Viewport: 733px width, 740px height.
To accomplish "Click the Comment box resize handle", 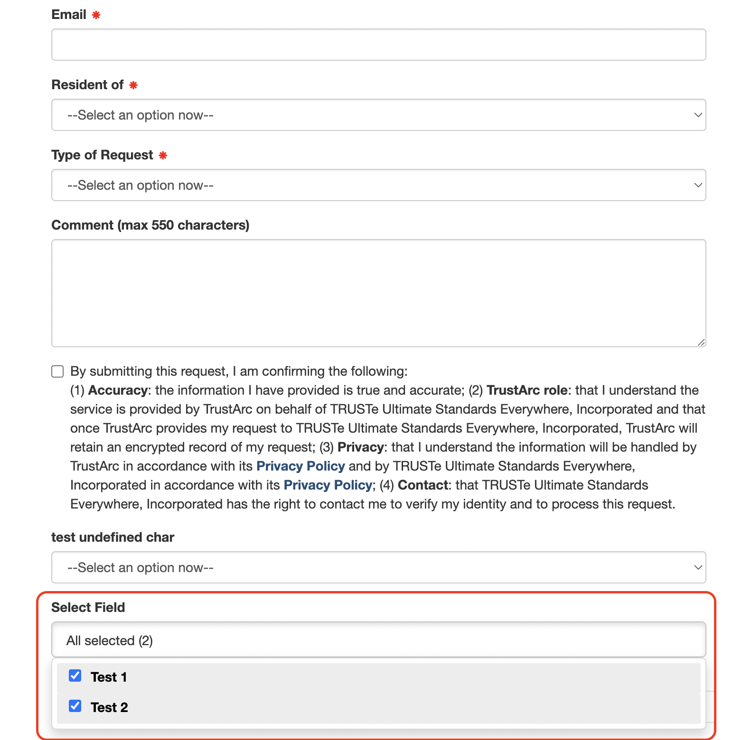I will click(701, 342).
